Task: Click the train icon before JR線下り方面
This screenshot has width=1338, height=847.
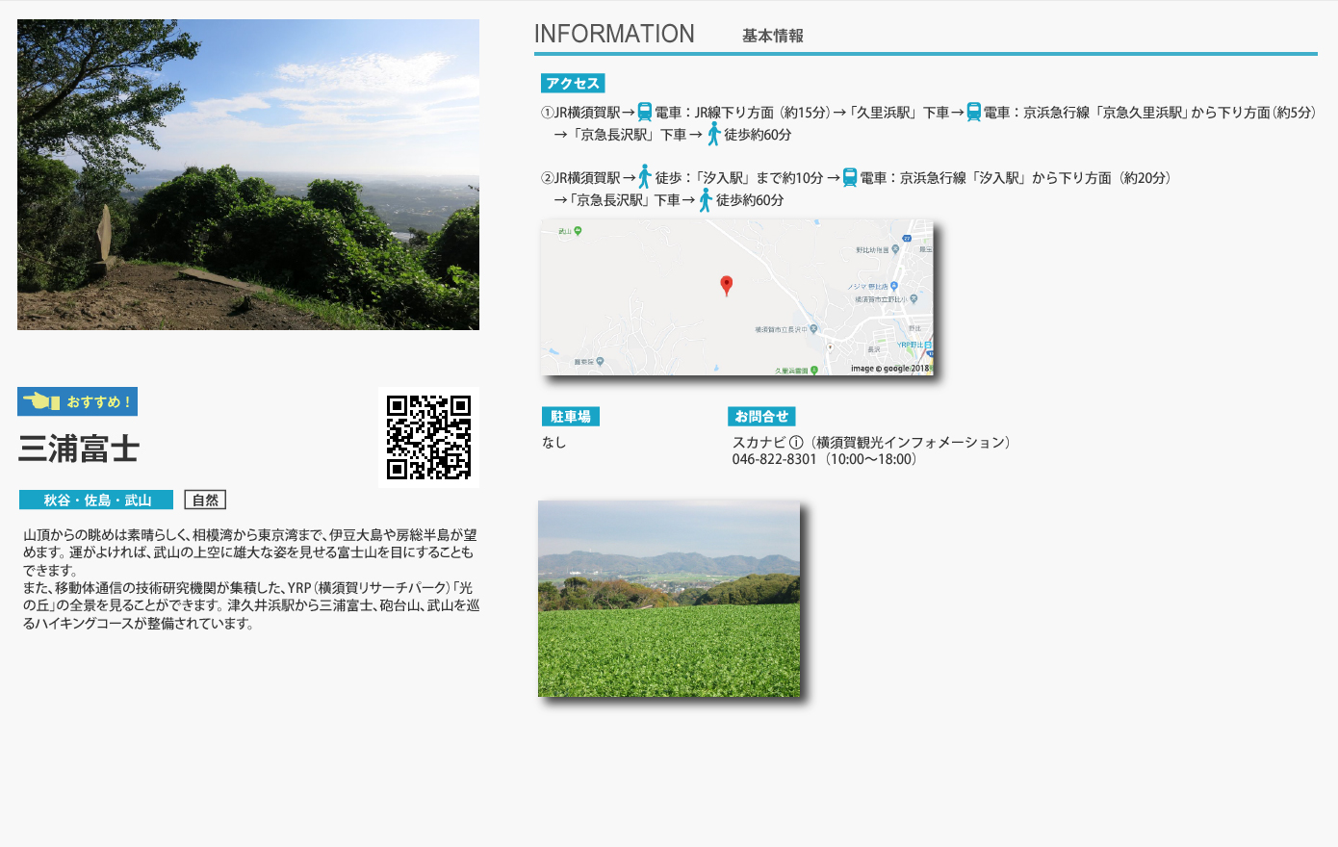Action: point(645,113)
